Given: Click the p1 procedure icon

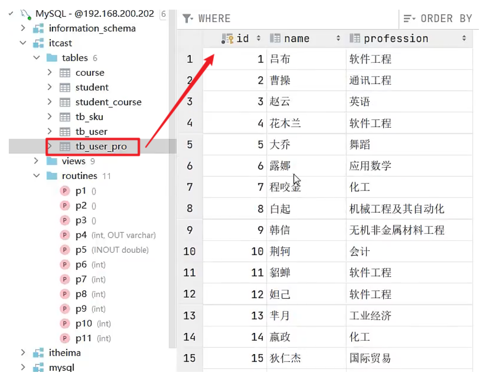Looking at the screenshot, I should pos(65,191).
